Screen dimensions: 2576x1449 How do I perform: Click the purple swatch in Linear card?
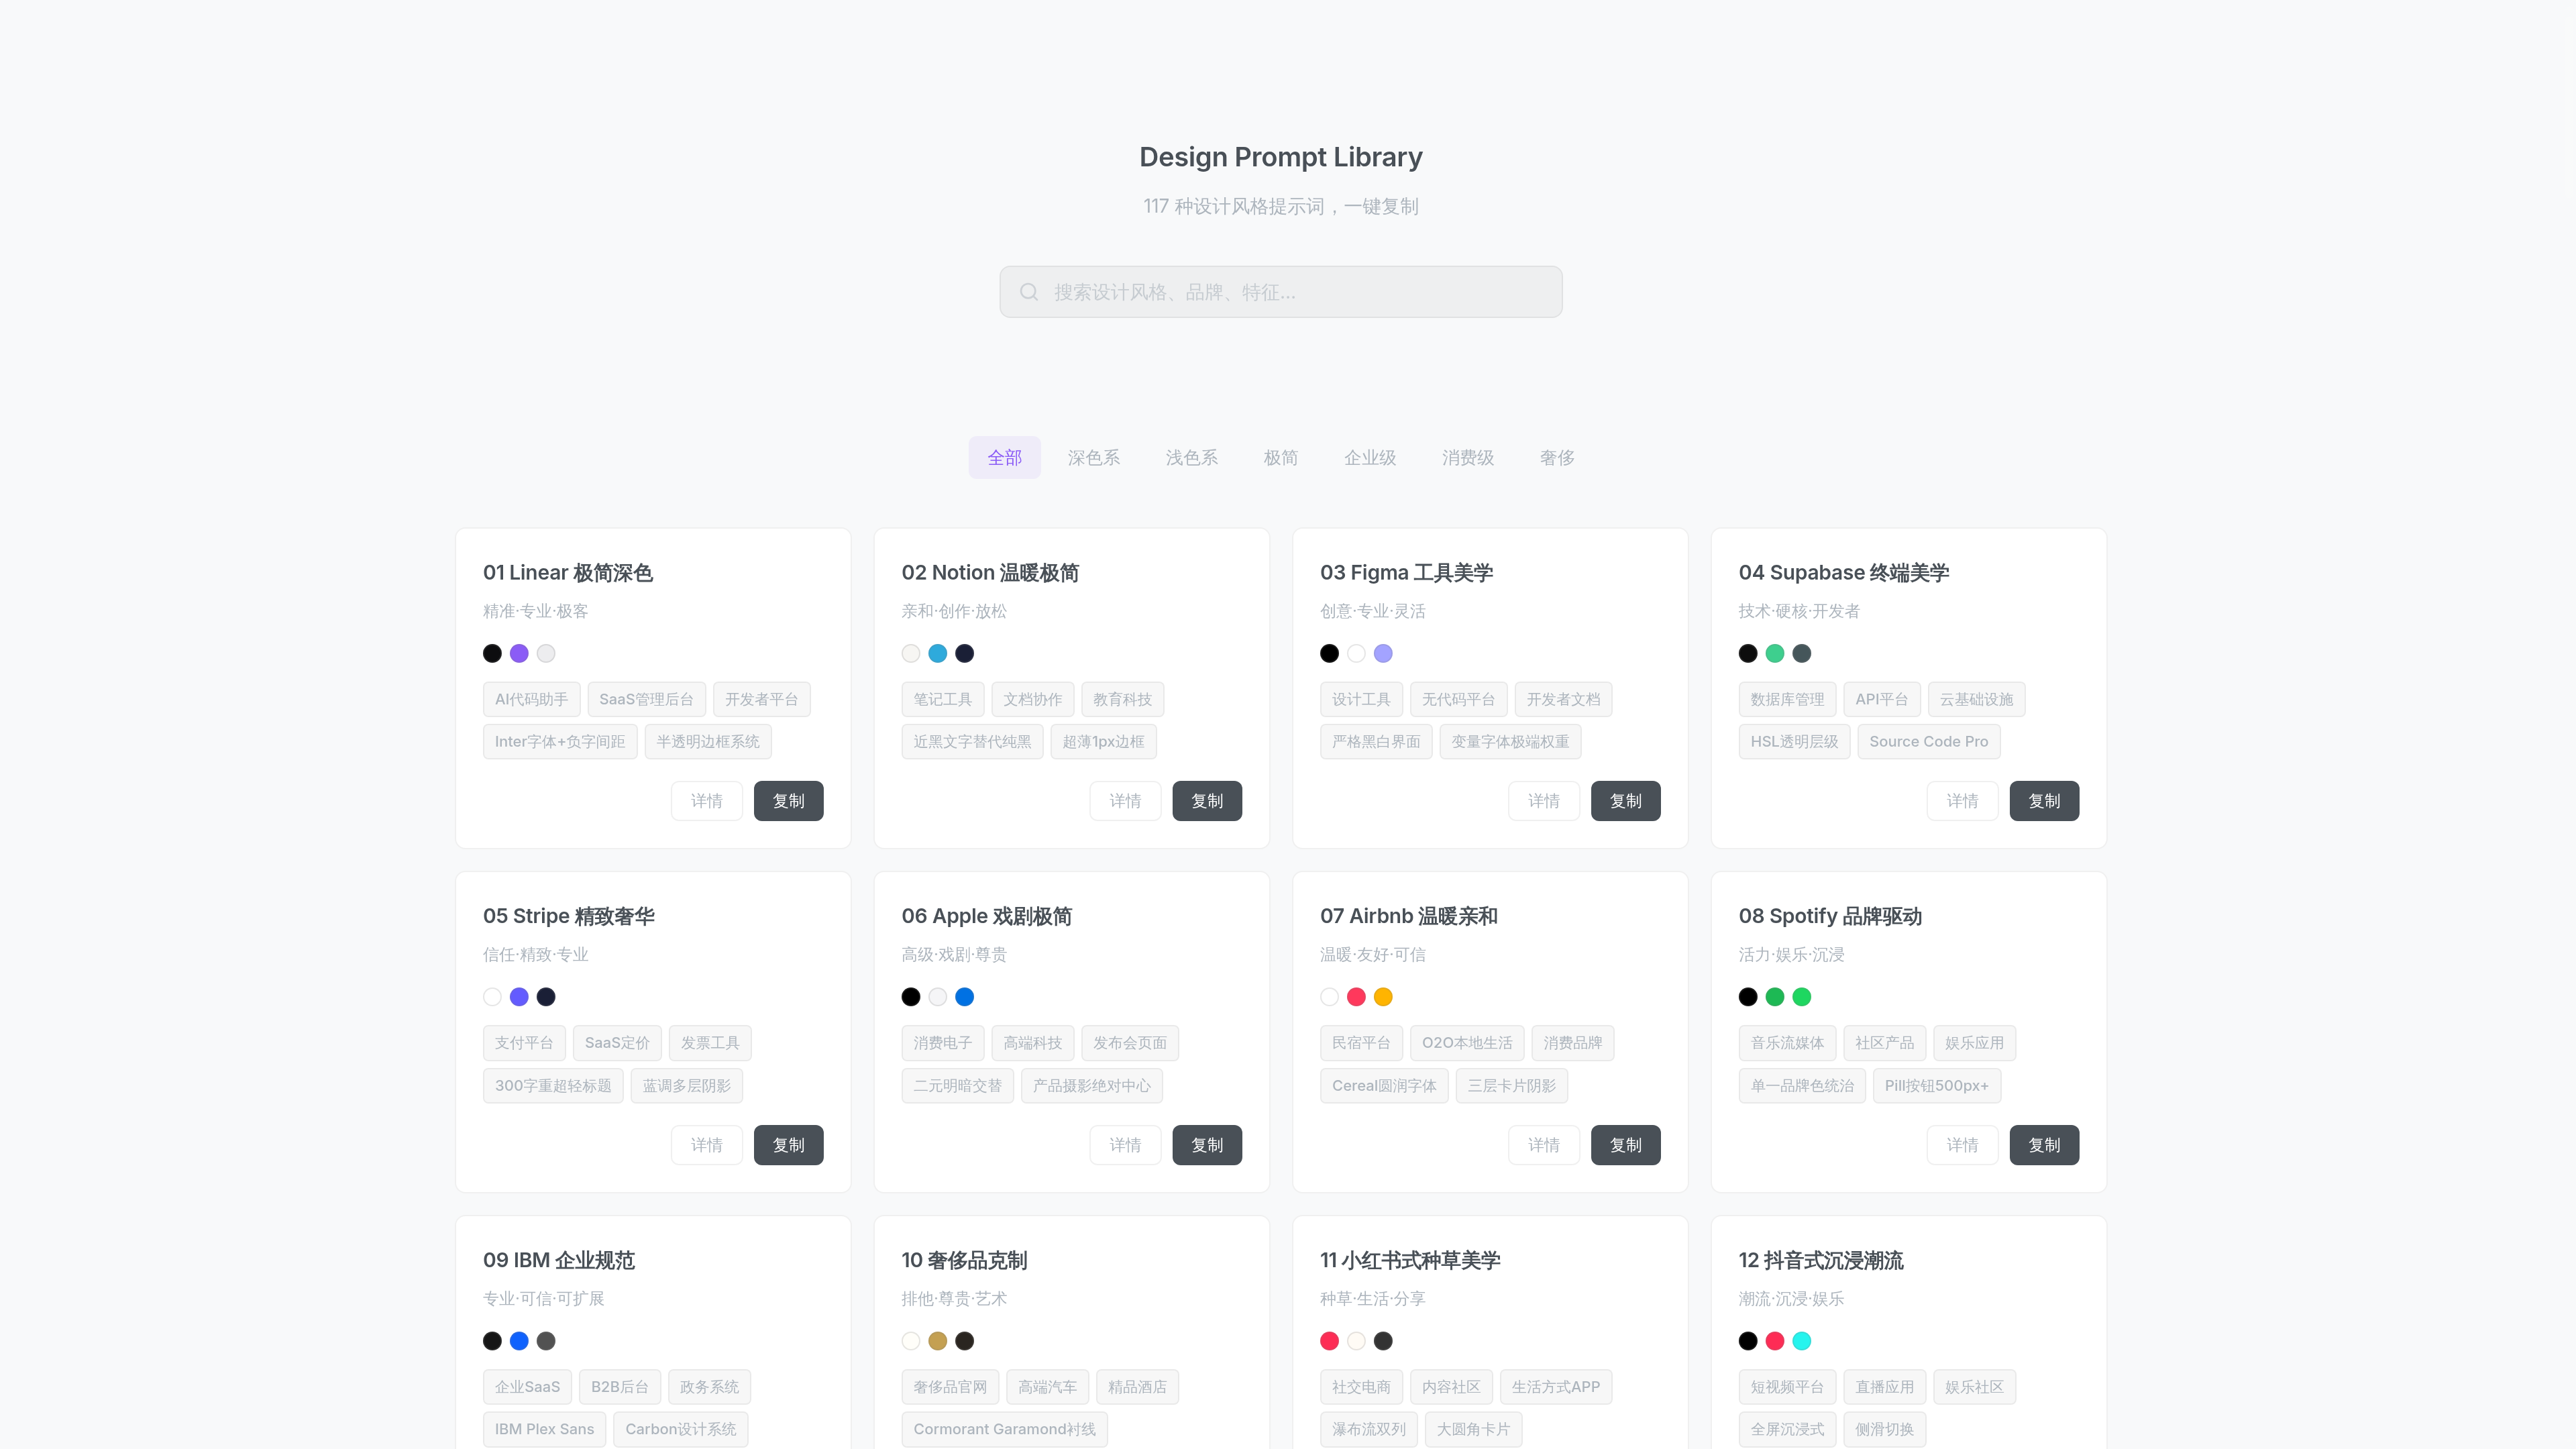519,653
